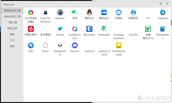Click the ZeroTier label
This screenshot has height=103, width=172.
tap(133, 35)
